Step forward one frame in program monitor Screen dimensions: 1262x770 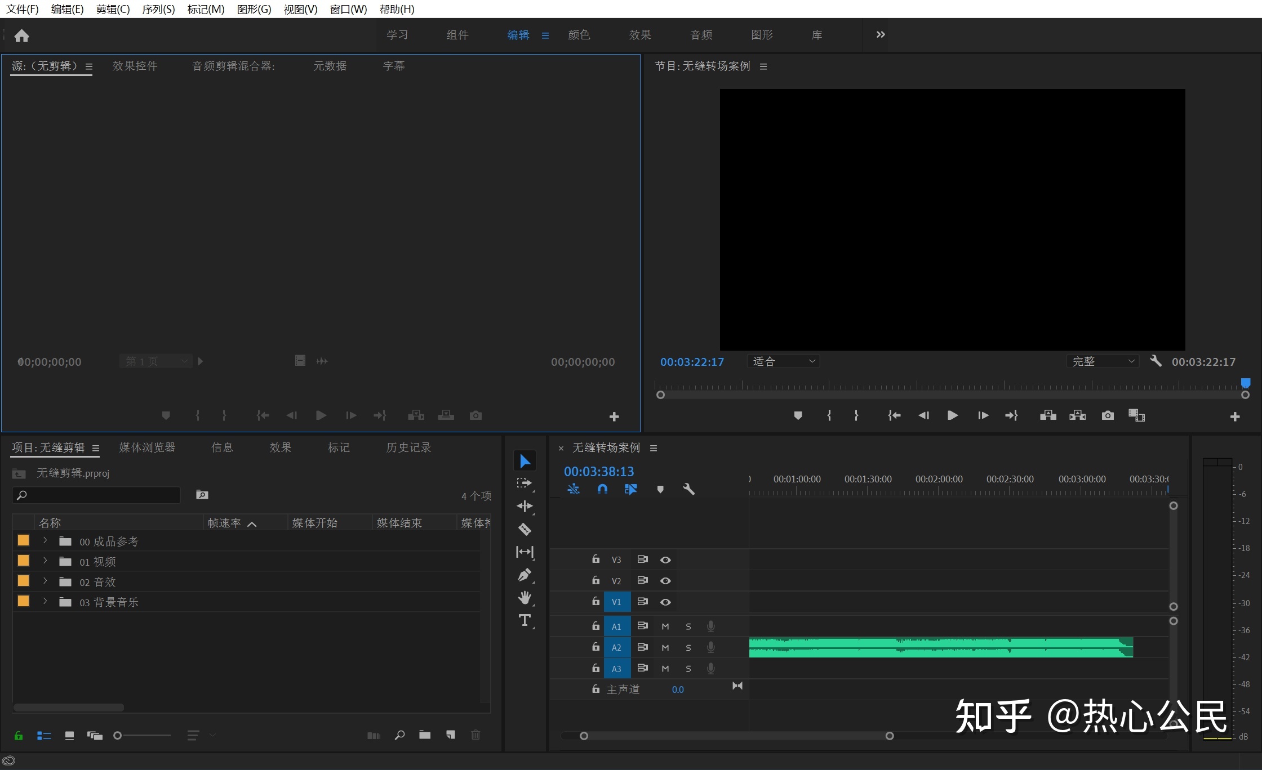[x=983, y=415]
